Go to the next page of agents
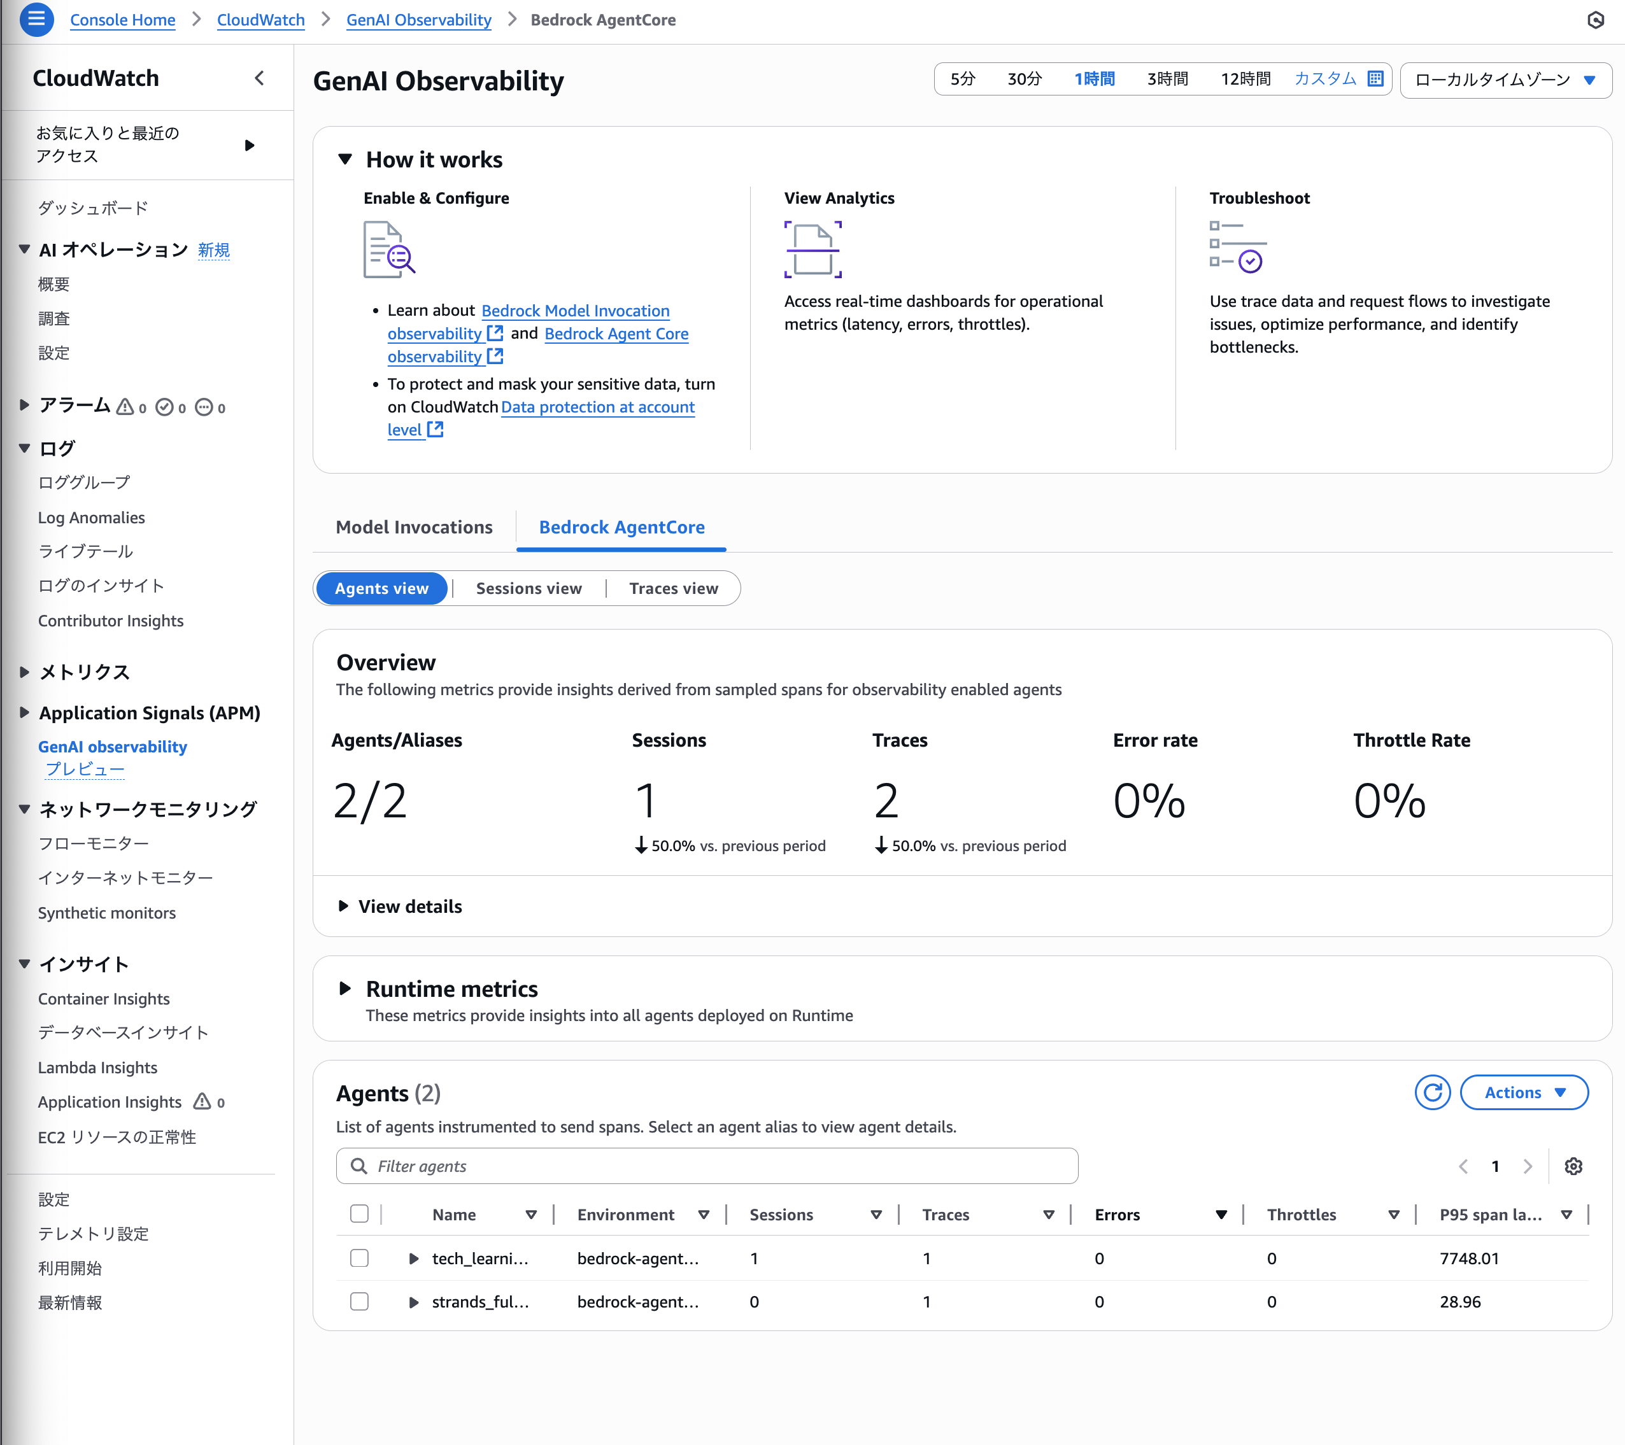 coord(1527,1166)
